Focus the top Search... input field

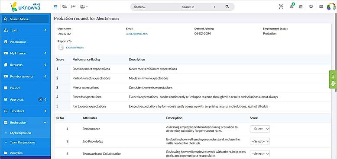click(x=154, y=7)
